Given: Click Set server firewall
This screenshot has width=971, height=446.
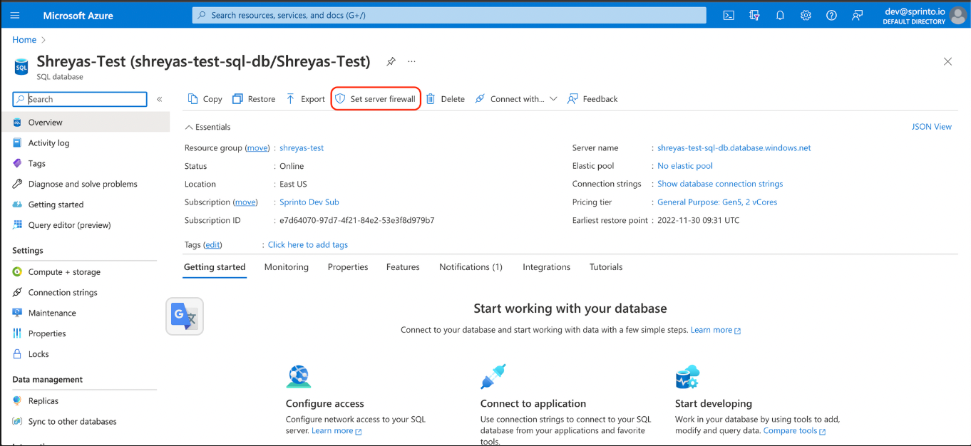Looking at the screenshot, I should [376, 99].
